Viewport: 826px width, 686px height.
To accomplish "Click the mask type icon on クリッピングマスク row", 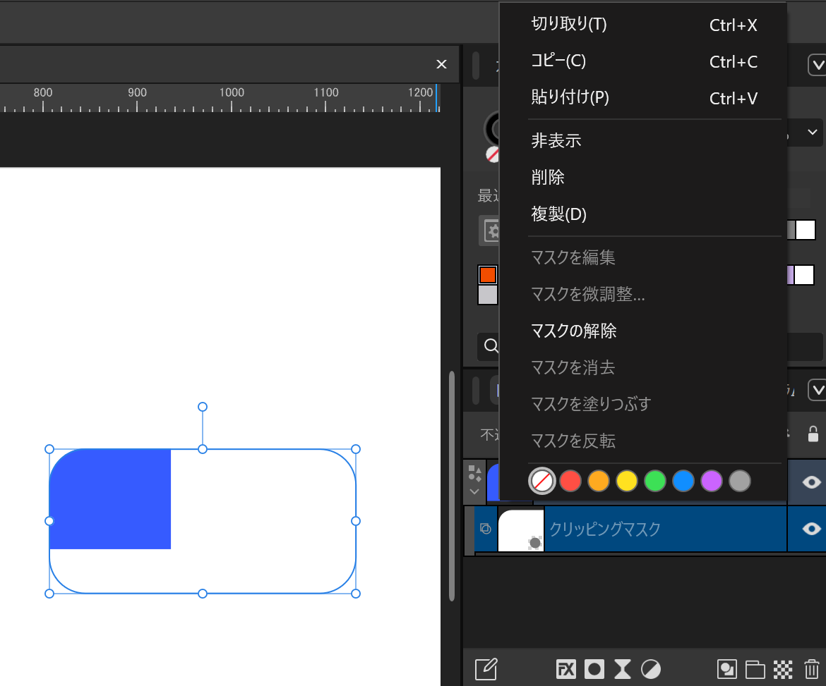I will tap(486, 529).
